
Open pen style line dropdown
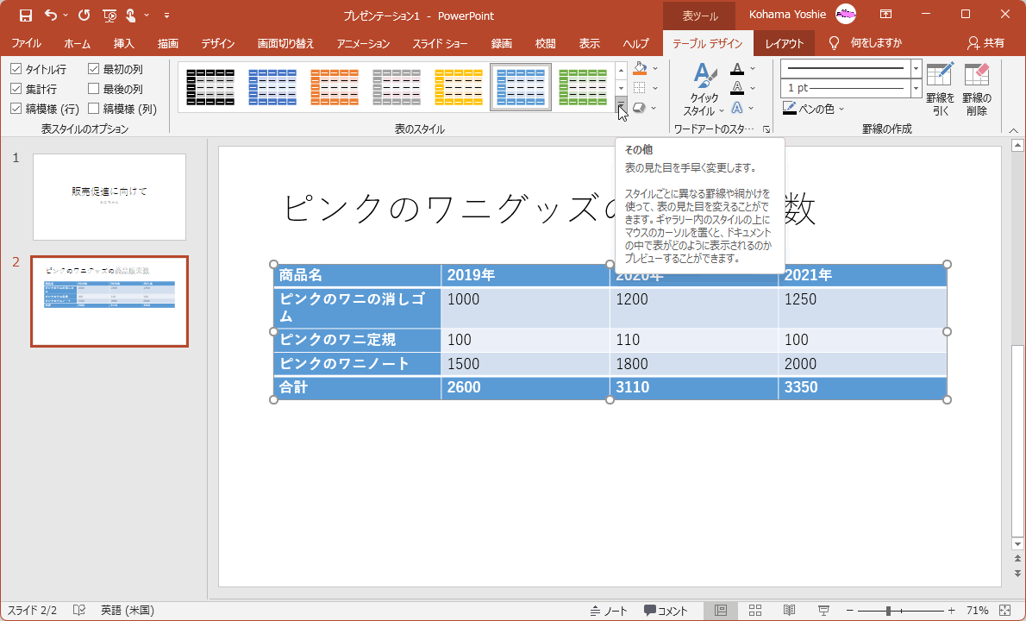tap(916, 69)
